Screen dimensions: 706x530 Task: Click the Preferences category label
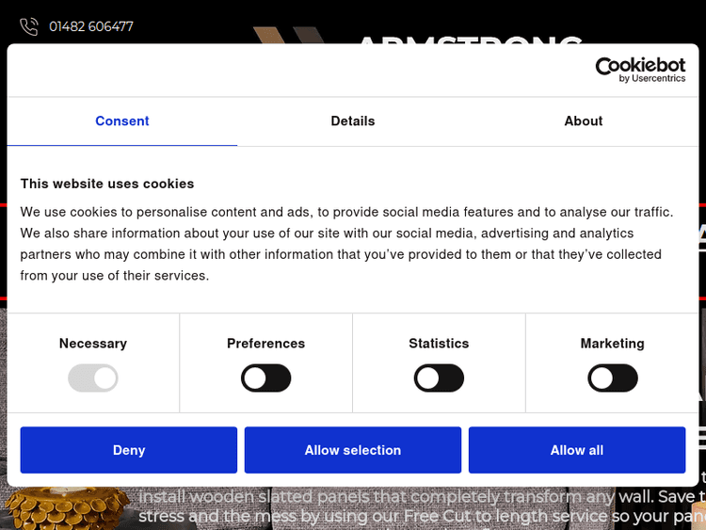(266, 344)
